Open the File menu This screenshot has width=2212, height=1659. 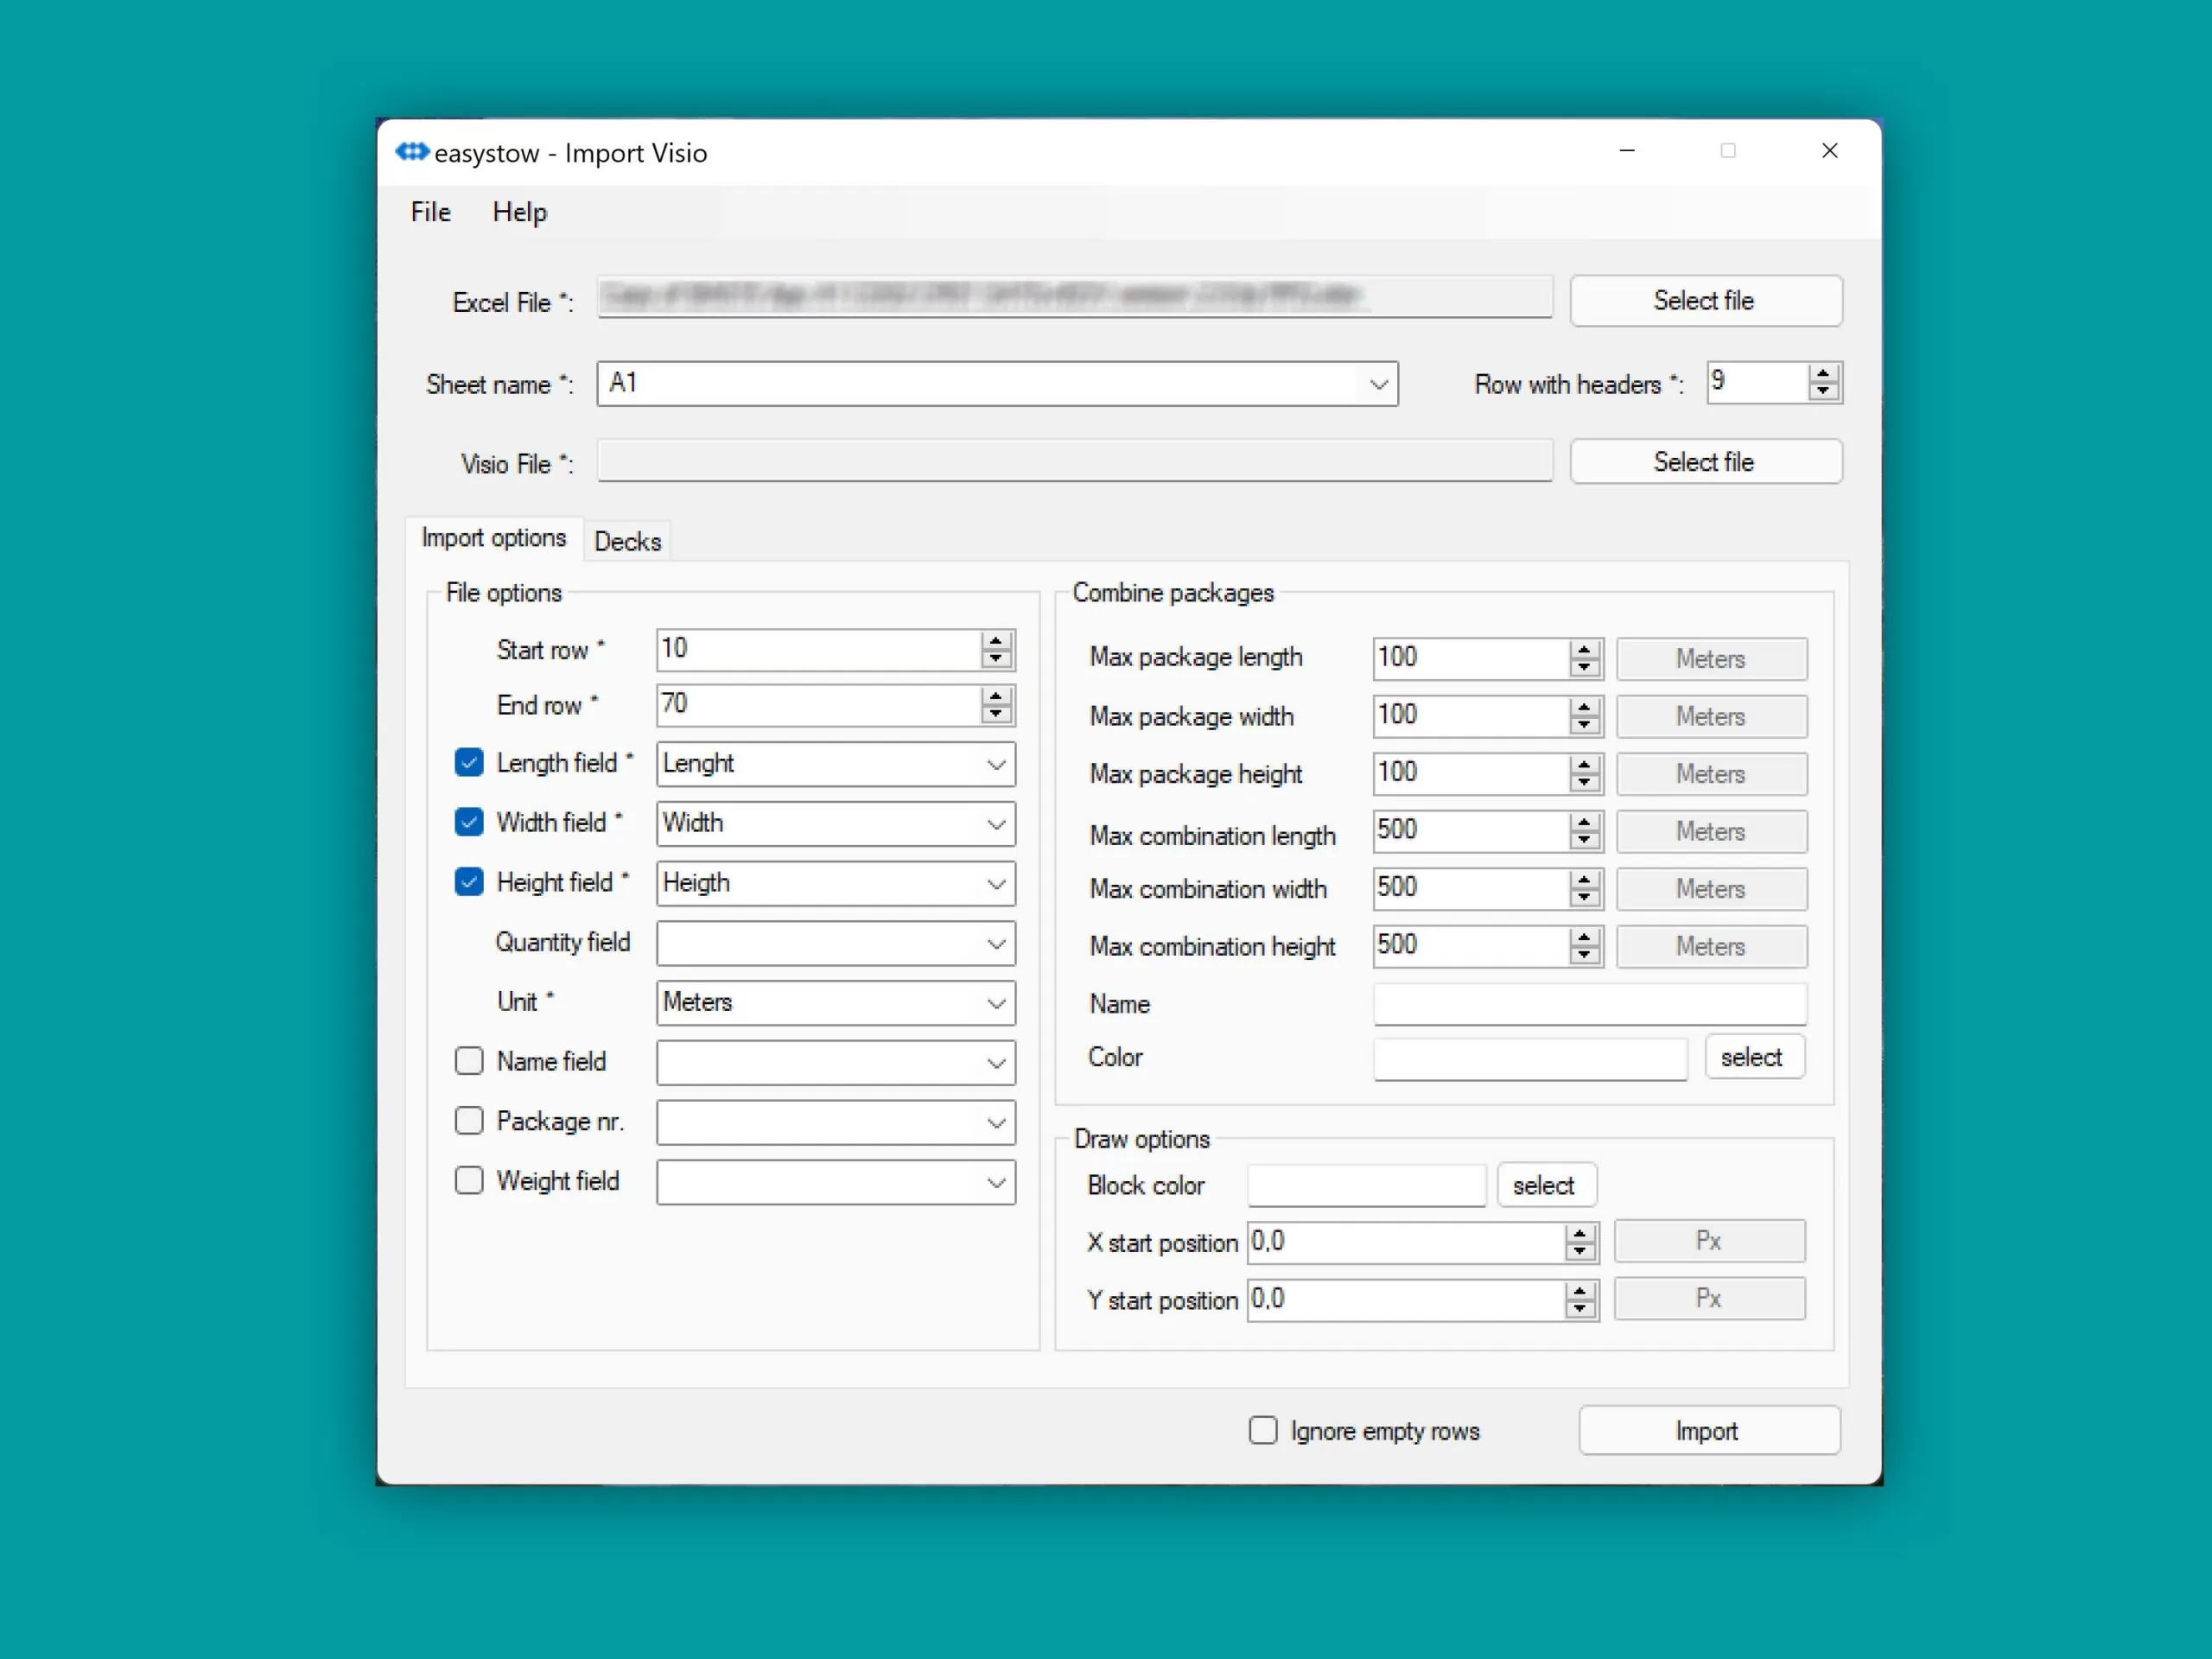point(430,212)
